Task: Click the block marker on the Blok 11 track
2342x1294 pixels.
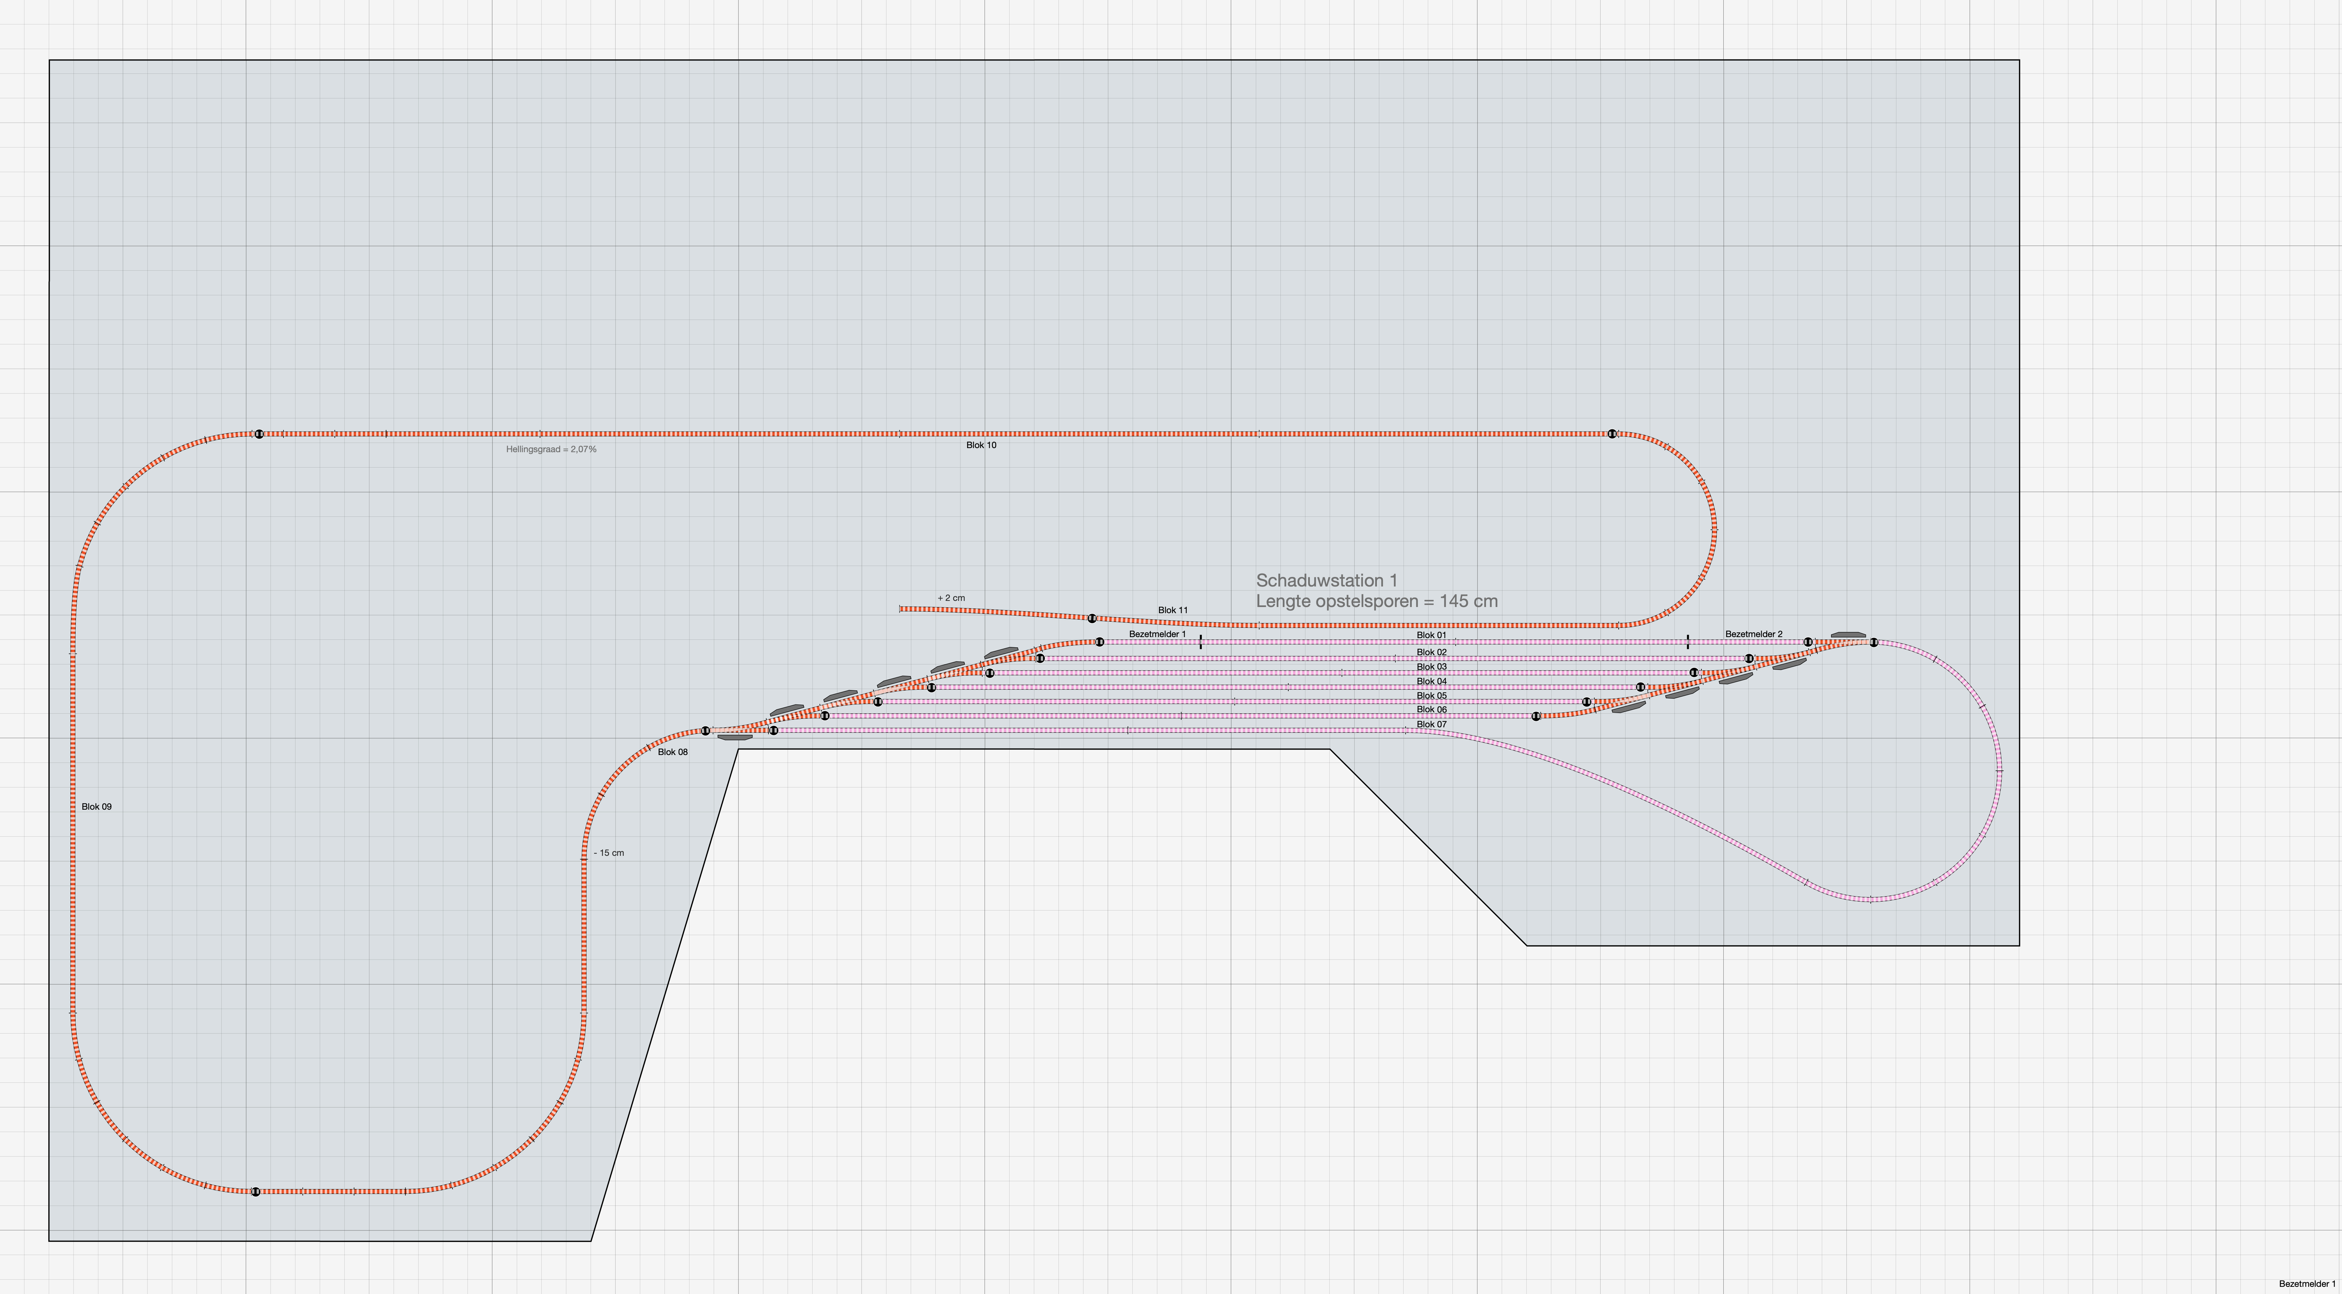Action: [x=1092, y=619]
